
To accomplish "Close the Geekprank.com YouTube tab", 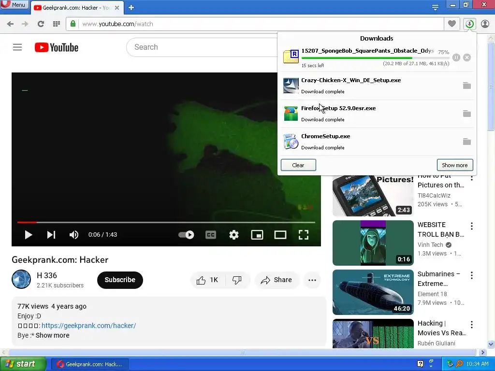I will pyautogui.click(x=117, y=8).
